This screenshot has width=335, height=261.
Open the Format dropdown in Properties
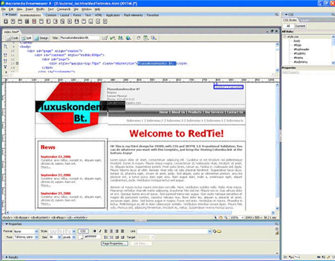(26, 231)
